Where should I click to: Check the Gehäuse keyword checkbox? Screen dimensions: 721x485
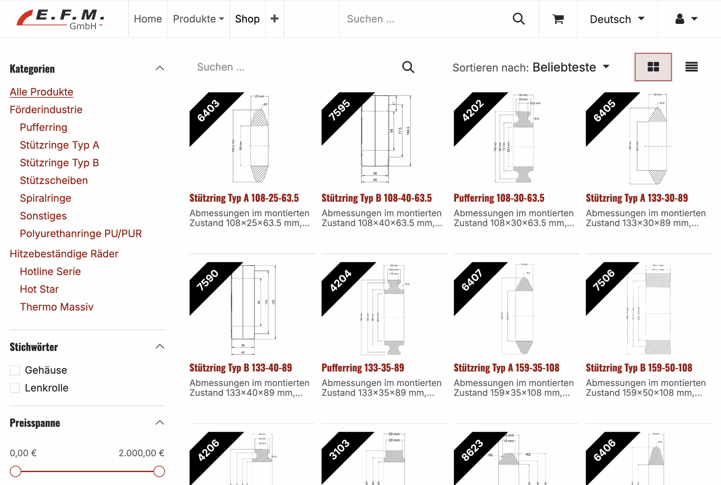tap(15, 370)
